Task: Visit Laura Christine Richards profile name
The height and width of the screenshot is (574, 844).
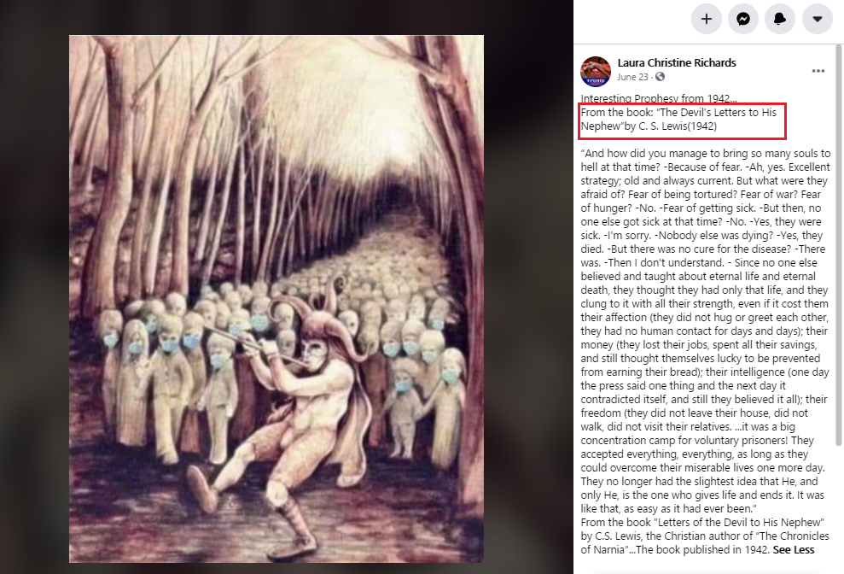Action: 677,62
